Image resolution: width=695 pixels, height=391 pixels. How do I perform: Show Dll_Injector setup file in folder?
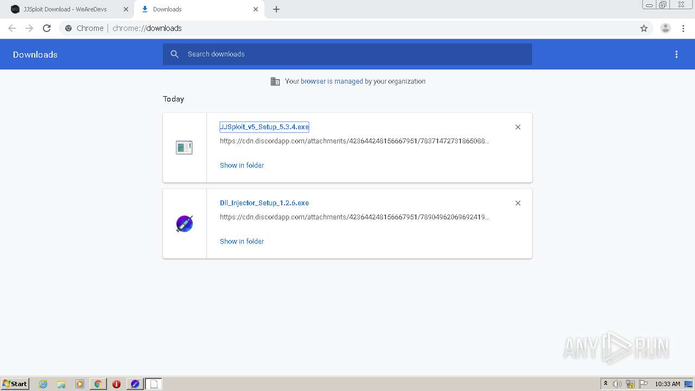[x=242, y=242]
